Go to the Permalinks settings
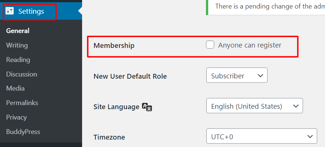Image resolution: width=325 pixels, height=147 pixels. (x=22, y=103)
